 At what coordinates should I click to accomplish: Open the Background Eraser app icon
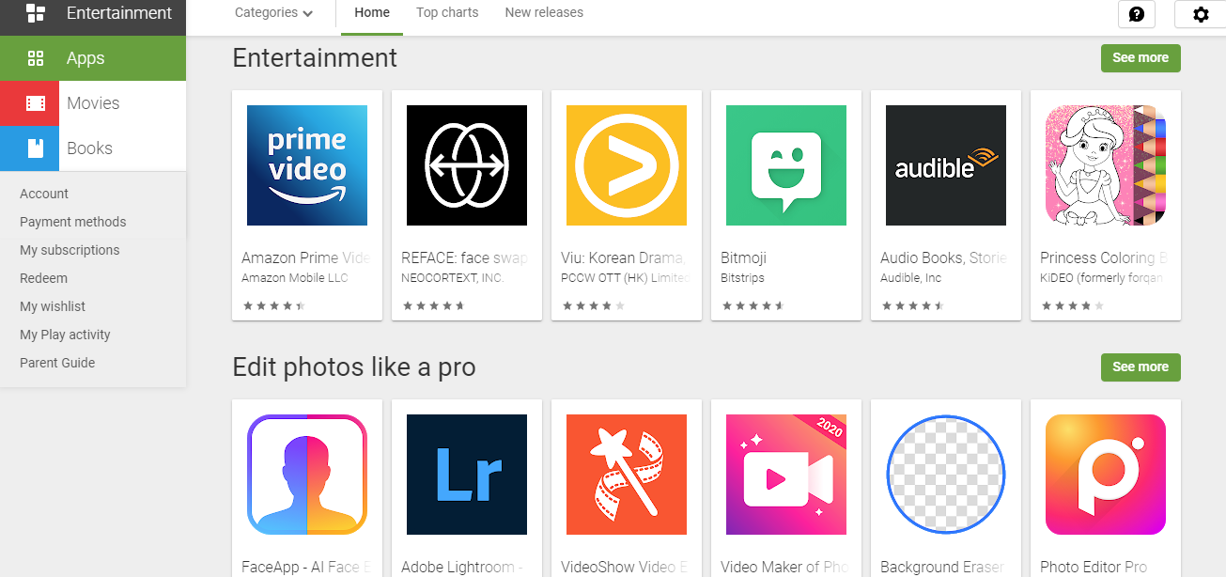[x=946, y=475]
